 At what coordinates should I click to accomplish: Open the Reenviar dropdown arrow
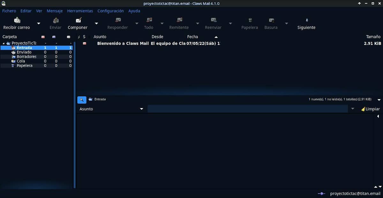[230, 23]
